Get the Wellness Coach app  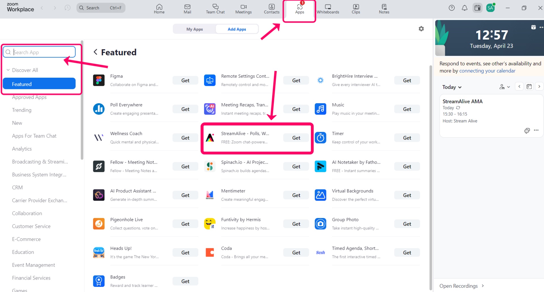pos(185,138)
